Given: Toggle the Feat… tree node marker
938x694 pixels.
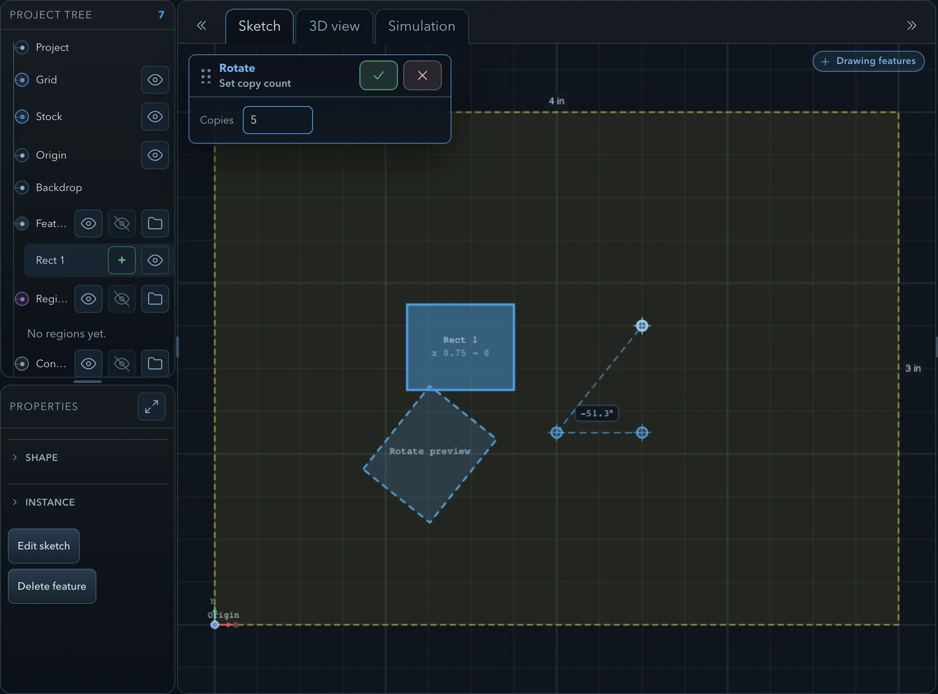Looking at the screenshot, I should point(22,223).
